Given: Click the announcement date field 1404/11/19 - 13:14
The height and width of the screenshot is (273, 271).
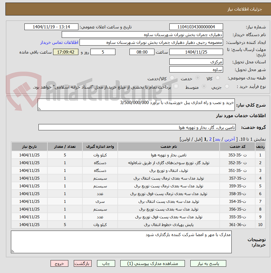Looking at the screenshot, I should (51, 27).
